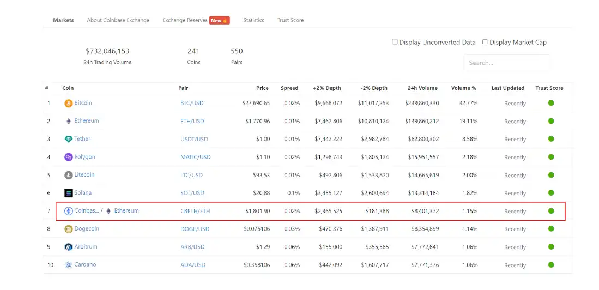This screenshot has width=599, height=290.
Task: Open the ADA/USD pair link
Action: tap(192, 265)
